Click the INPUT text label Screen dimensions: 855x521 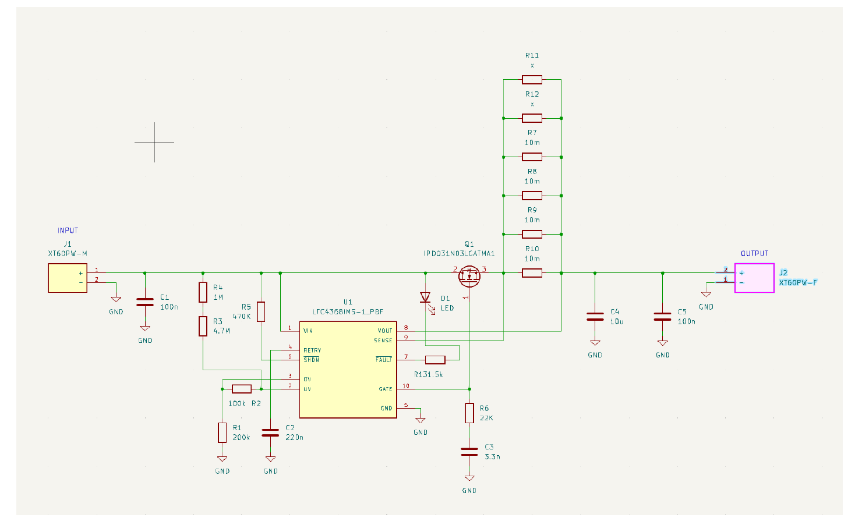[68, 231]
